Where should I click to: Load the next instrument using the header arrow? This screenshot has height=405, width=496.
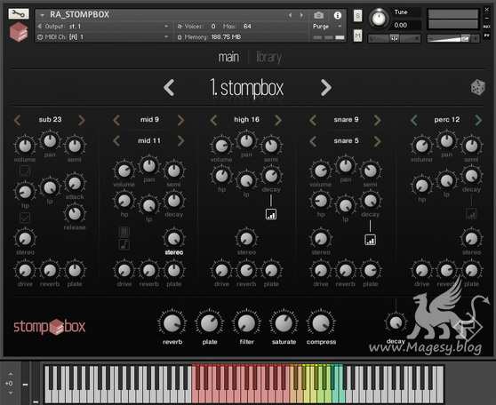(301, 15)
